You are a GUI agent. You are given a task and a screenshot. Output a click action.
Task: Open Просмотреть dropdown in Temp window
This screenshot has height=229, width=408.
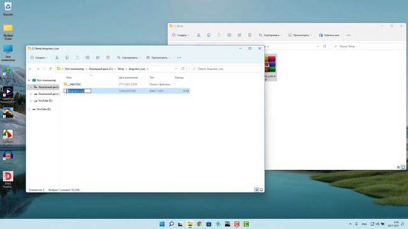click(300, 35)
